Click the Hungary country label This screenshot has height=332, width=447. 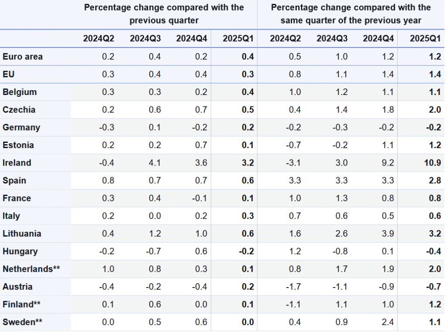(x=20, y=251)
